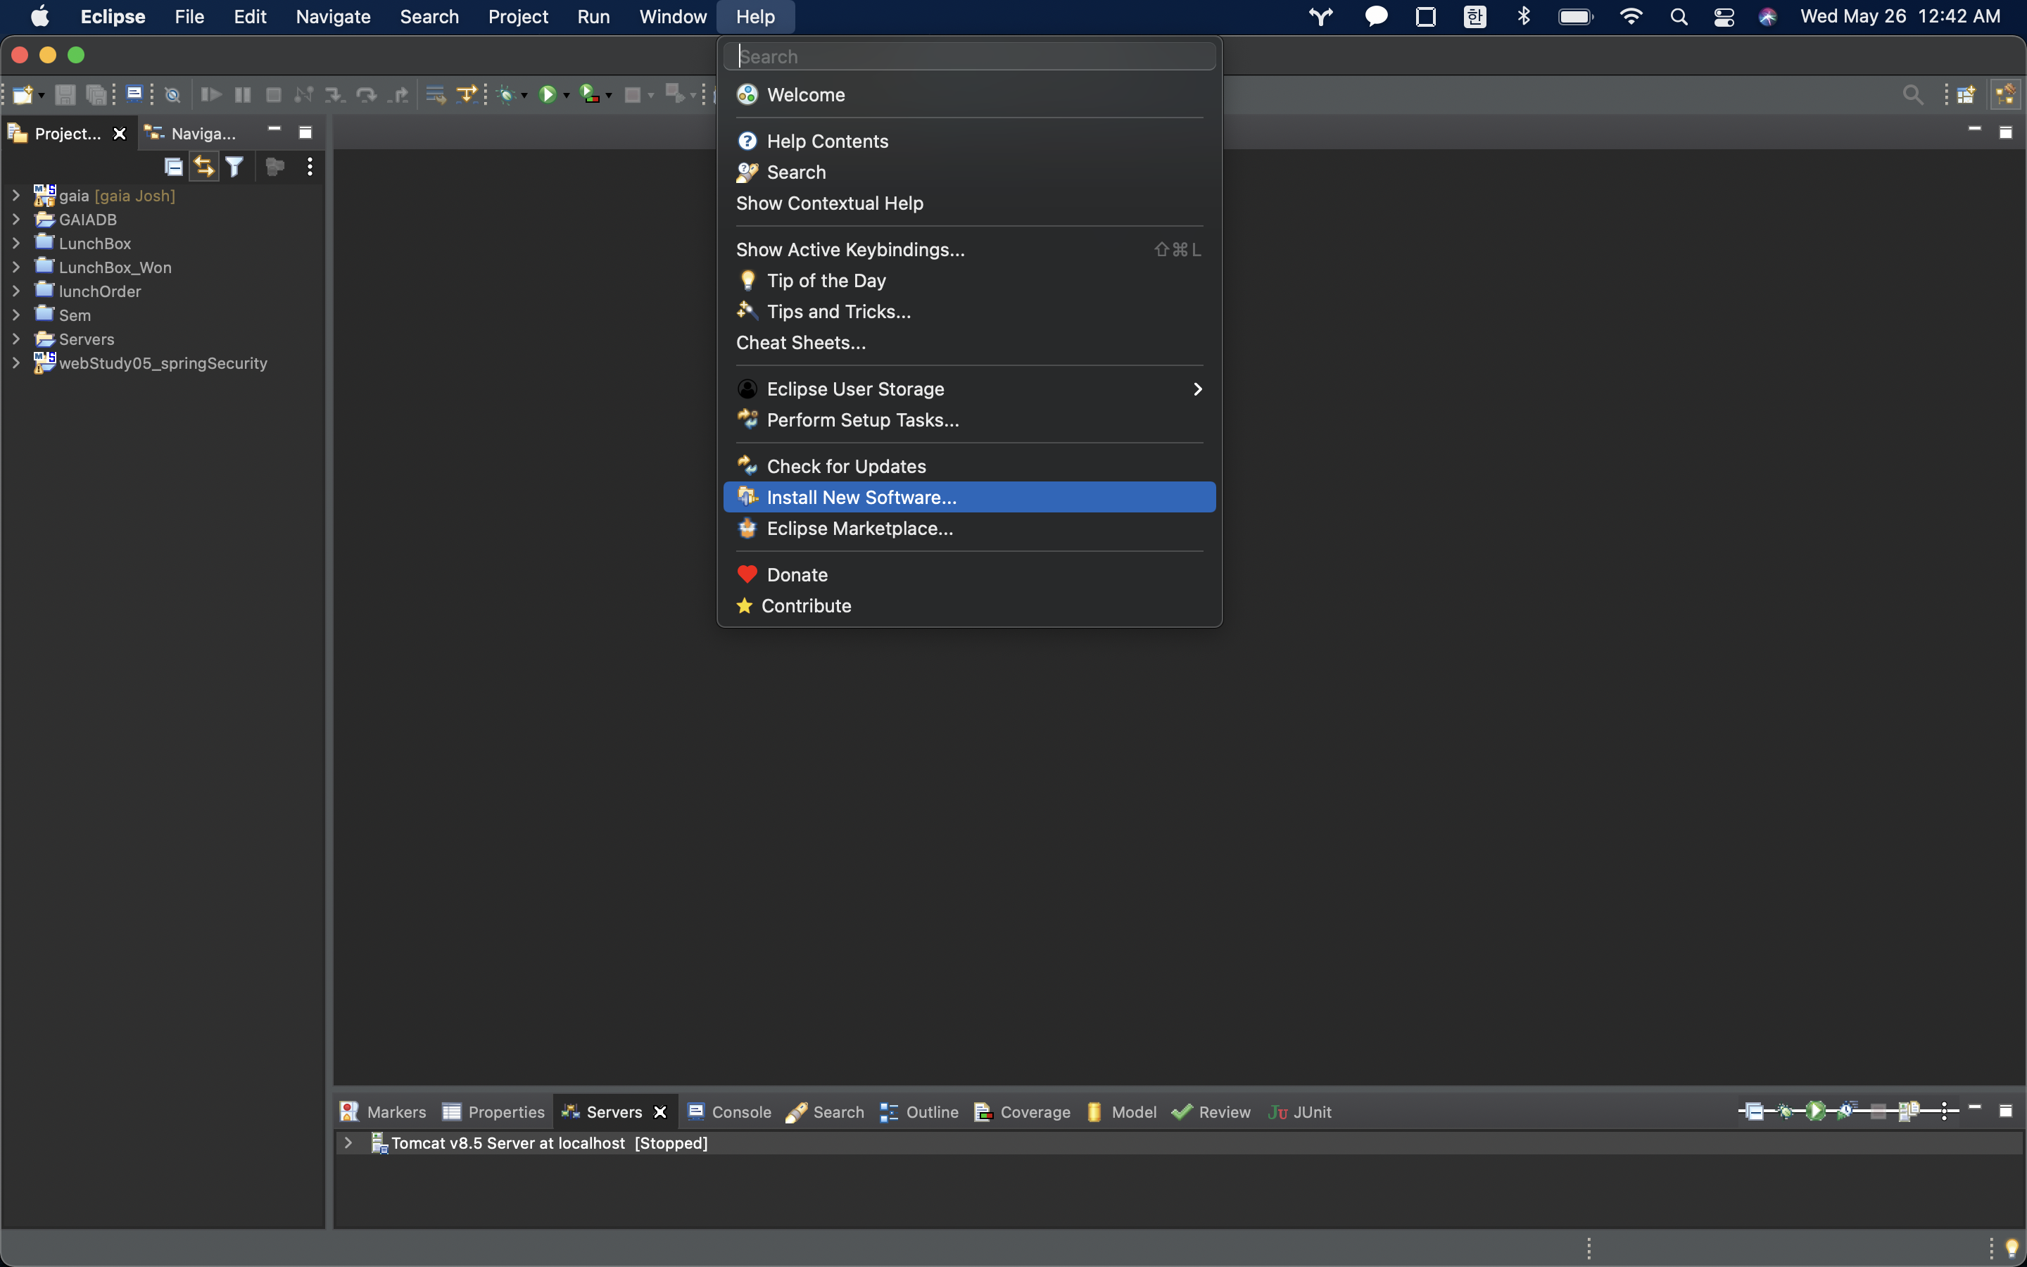Open the Run button dropdown arrow
Viewport: 2027px width, 1267px height.
click(x=567, y=96)
